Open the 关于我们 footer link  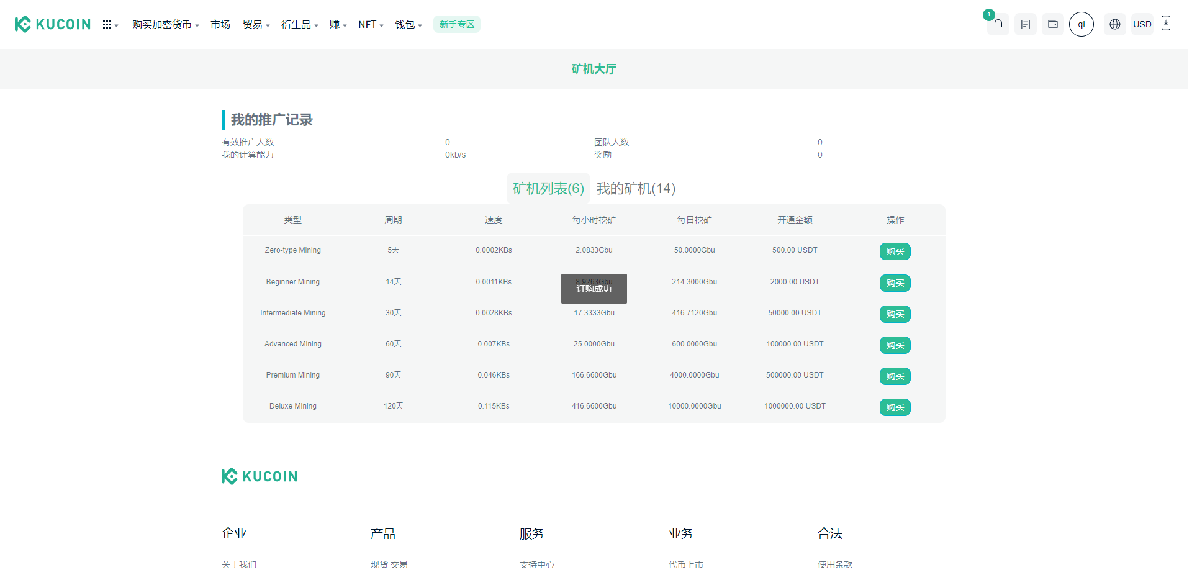point(239,564)
